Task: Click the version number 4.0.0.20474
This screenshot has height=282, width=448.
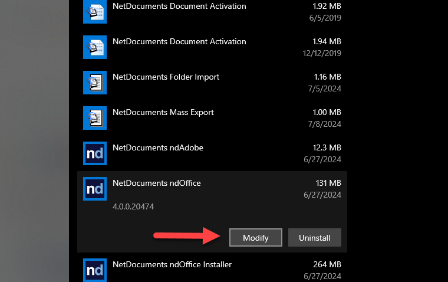Action: tap(133, 206)
